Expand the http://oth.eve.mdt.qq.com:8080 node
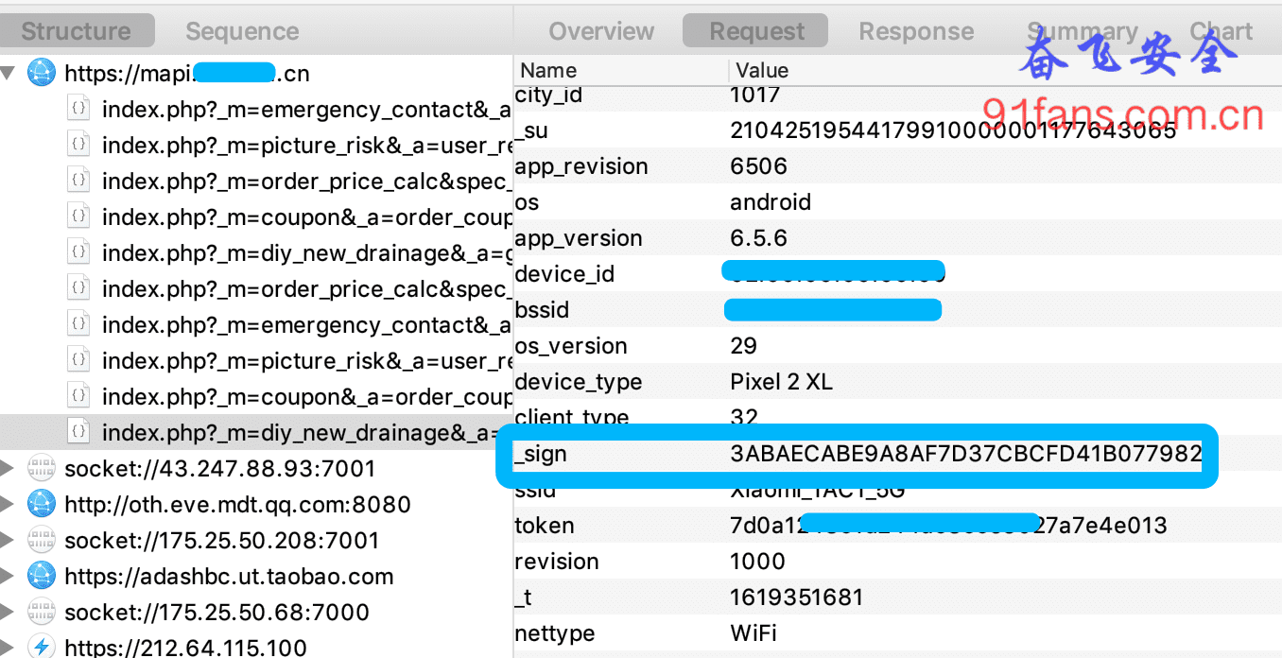Image resolution: width=1282 pixels, height=658 pixels. (x=9, y=504)
